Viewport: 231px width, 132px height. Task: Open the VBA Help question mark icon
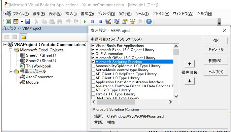click(149, 21)
